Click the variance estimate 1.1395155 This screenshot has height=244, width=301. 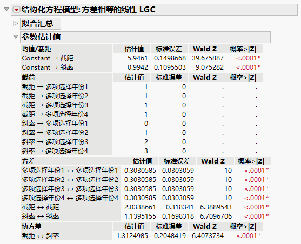click(x=140, y=216)
